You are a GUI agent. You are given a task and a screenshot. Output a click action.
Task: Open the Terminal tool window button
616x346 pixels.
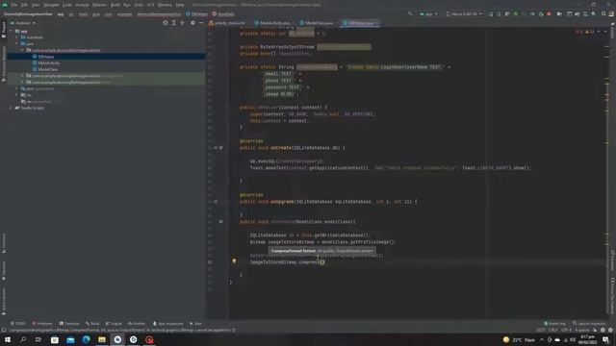[x=69, y=324]
